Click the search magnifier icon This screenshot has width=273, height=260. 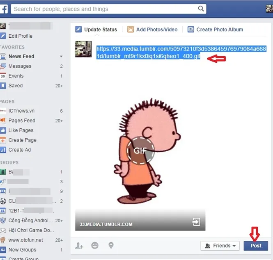[x=201, y=9]
